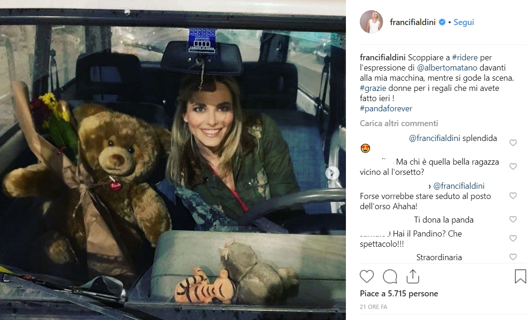Like the post with the heart icon
This screenshot has width=530, height=320.
(367, 276)
